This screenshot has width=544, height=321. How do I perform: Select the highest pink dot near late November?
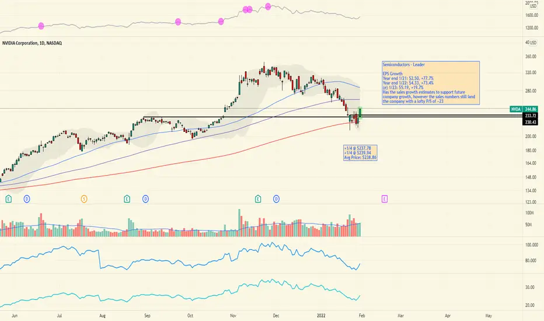tap(268, 6)
